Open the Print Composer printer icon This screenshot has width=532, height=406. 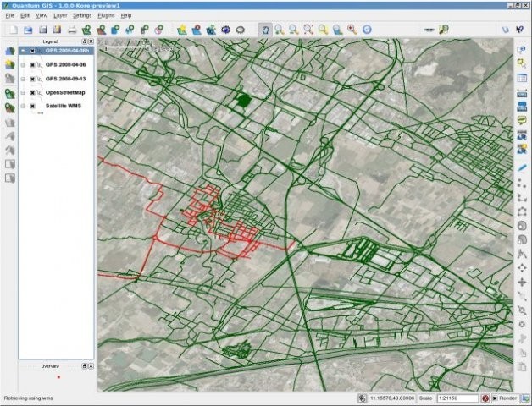(72, 30)
